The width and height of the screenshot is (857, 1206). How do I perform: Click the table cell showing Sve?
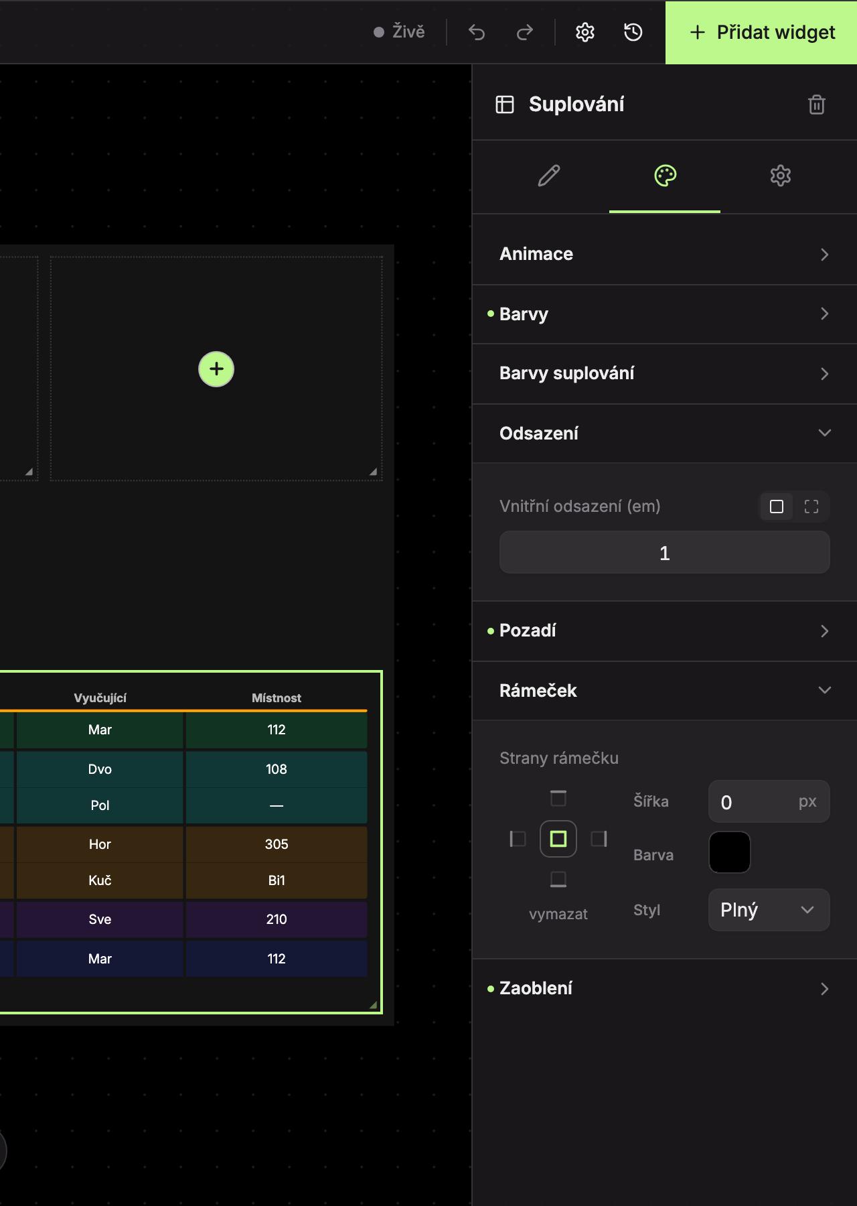tap(100, 919)
